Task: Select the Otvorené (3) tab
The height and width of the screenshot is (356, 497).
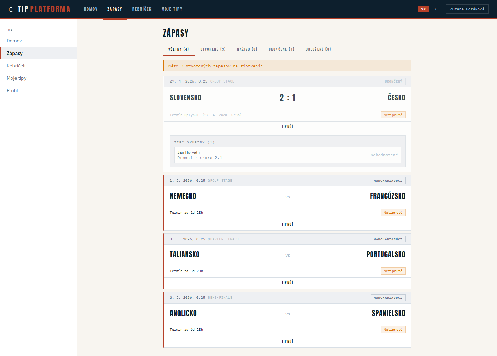Action: 213,49
